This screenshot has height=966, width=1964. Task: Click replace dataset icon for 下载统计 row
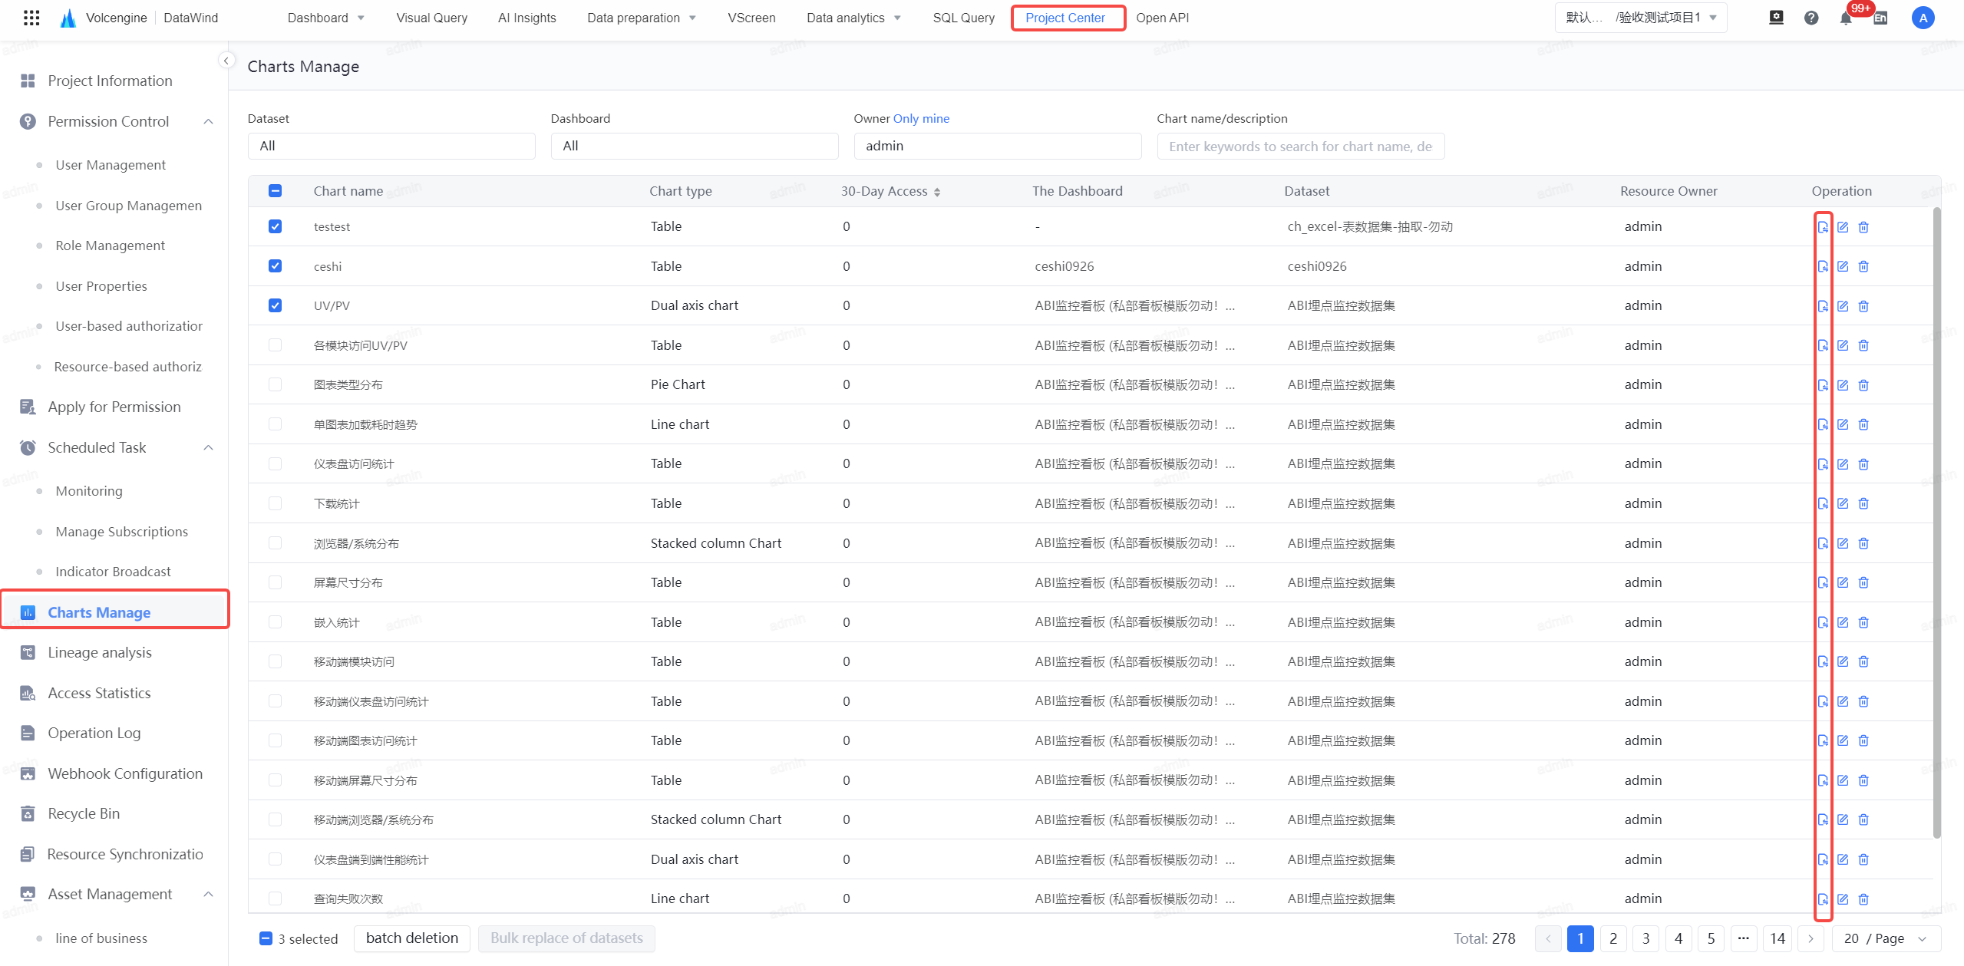click(x=1823, y=503)
